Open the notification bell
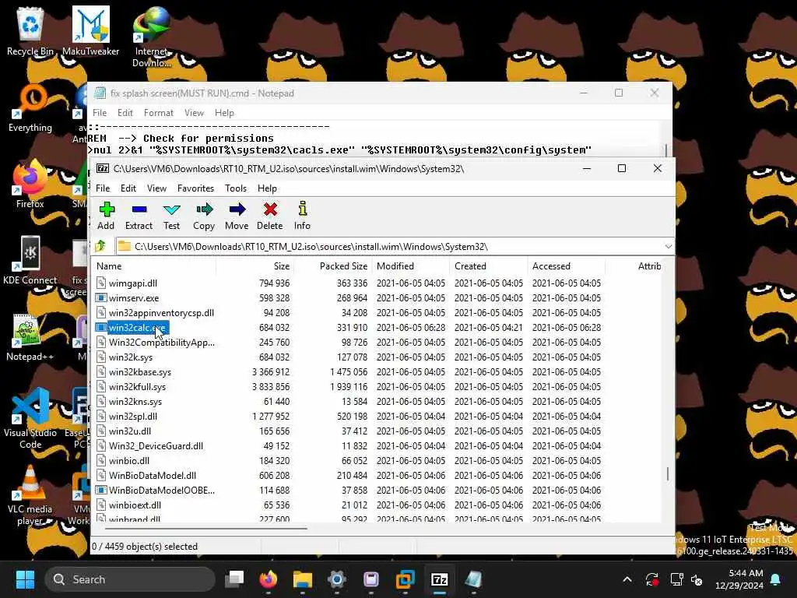This screenshot has width=797, height=598. 776,579
